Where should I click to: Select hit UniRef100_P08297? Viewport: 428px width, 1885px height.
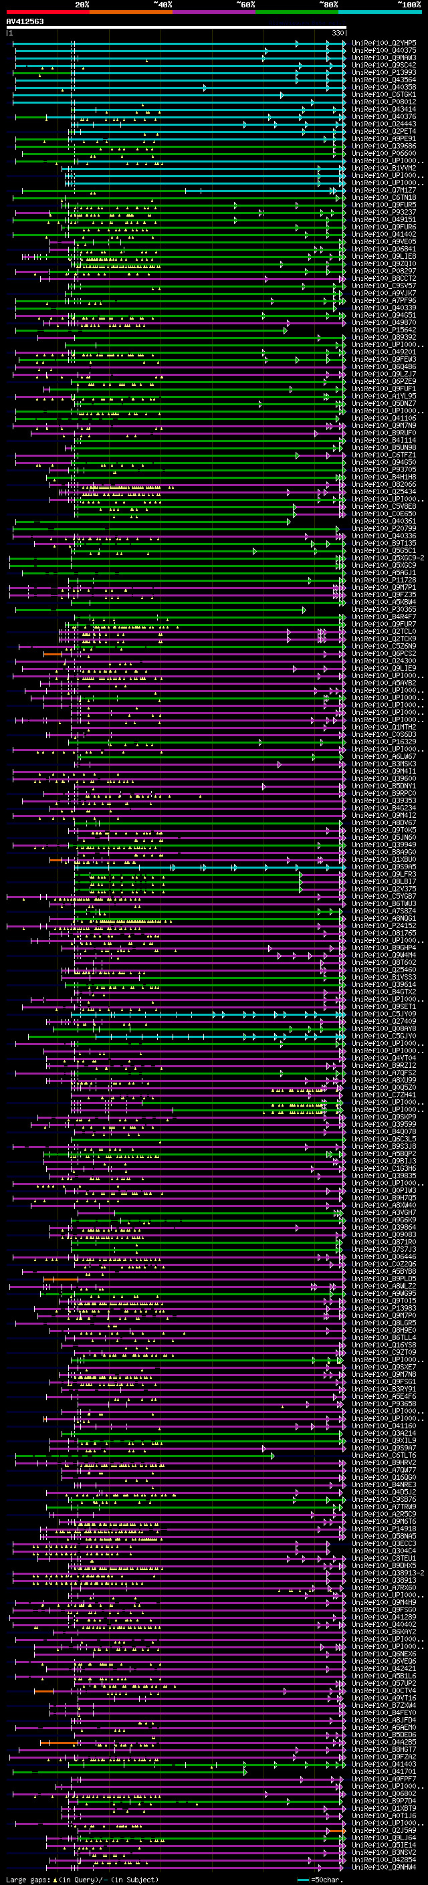[384, 271]
